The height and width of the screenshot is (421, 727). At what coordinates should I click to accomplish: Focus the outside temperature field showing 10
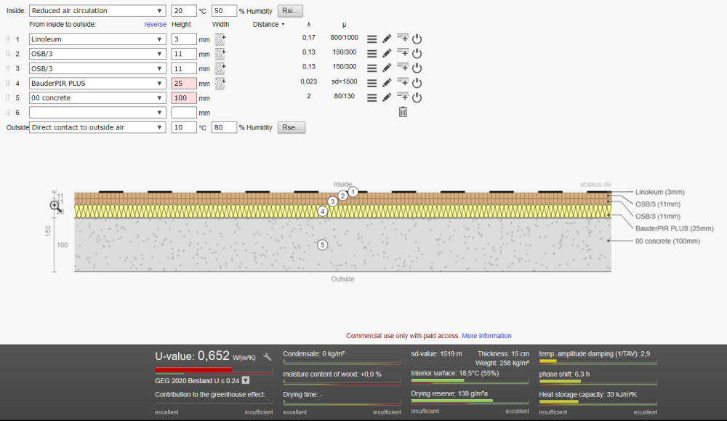coord(184,127)
